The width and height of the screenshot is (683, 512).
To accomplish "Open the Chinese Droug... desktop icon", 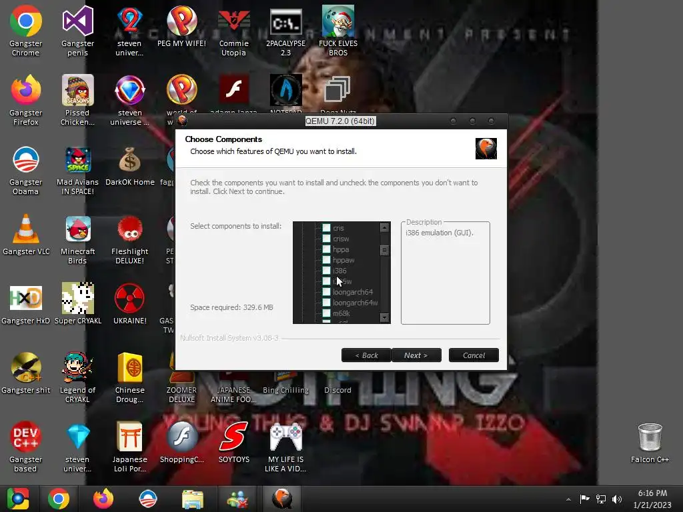I will click(x=130, y=377).
